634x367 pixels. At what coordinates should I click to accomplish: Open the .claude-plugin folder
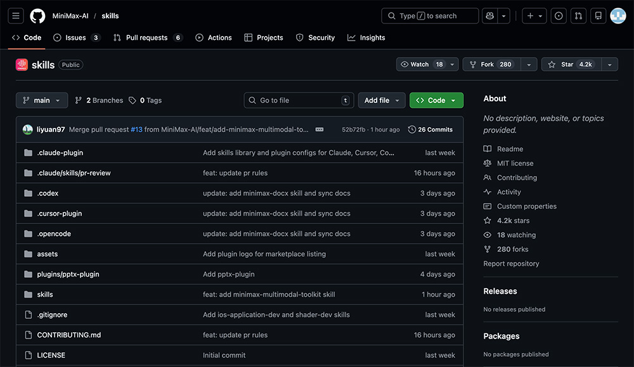[60, 153]
